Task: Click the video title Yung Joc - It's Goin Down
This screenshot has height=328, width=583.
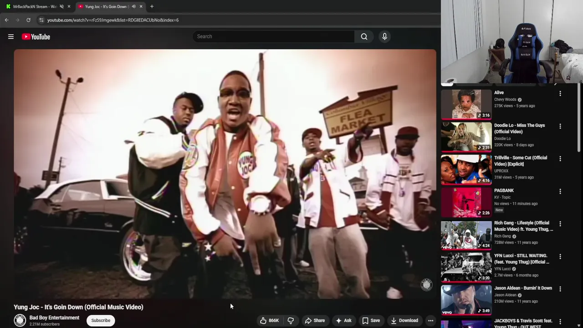Action: (78, 307)
